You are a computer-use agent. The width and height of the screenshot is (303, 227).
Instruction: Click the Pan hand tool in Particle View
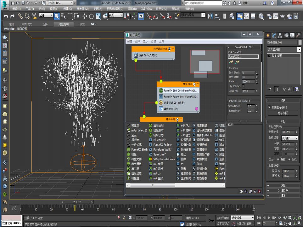point(241,191)
